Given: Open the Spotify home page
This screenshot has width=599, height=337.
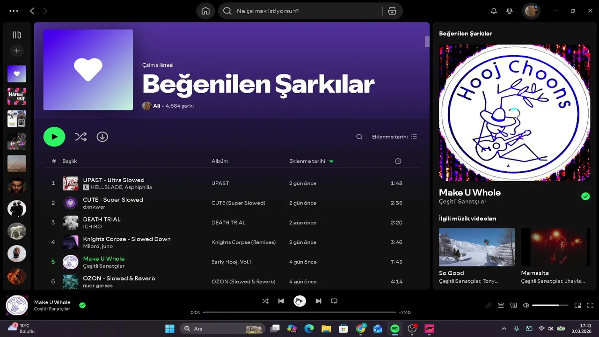Looking at the screenshot, I should pos(205,11).
